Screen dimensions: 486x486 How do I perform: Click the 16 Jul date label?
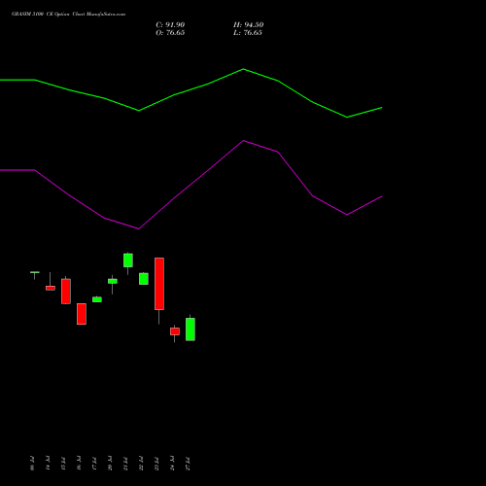pos(79,464)
